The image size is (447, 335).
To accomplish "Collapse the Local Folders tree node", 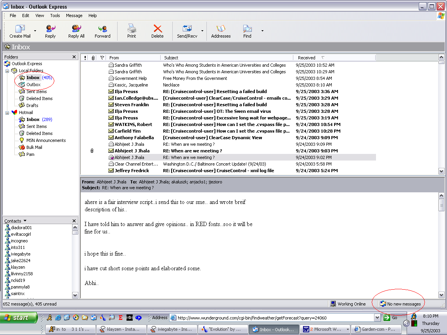I will pos(7,71).
